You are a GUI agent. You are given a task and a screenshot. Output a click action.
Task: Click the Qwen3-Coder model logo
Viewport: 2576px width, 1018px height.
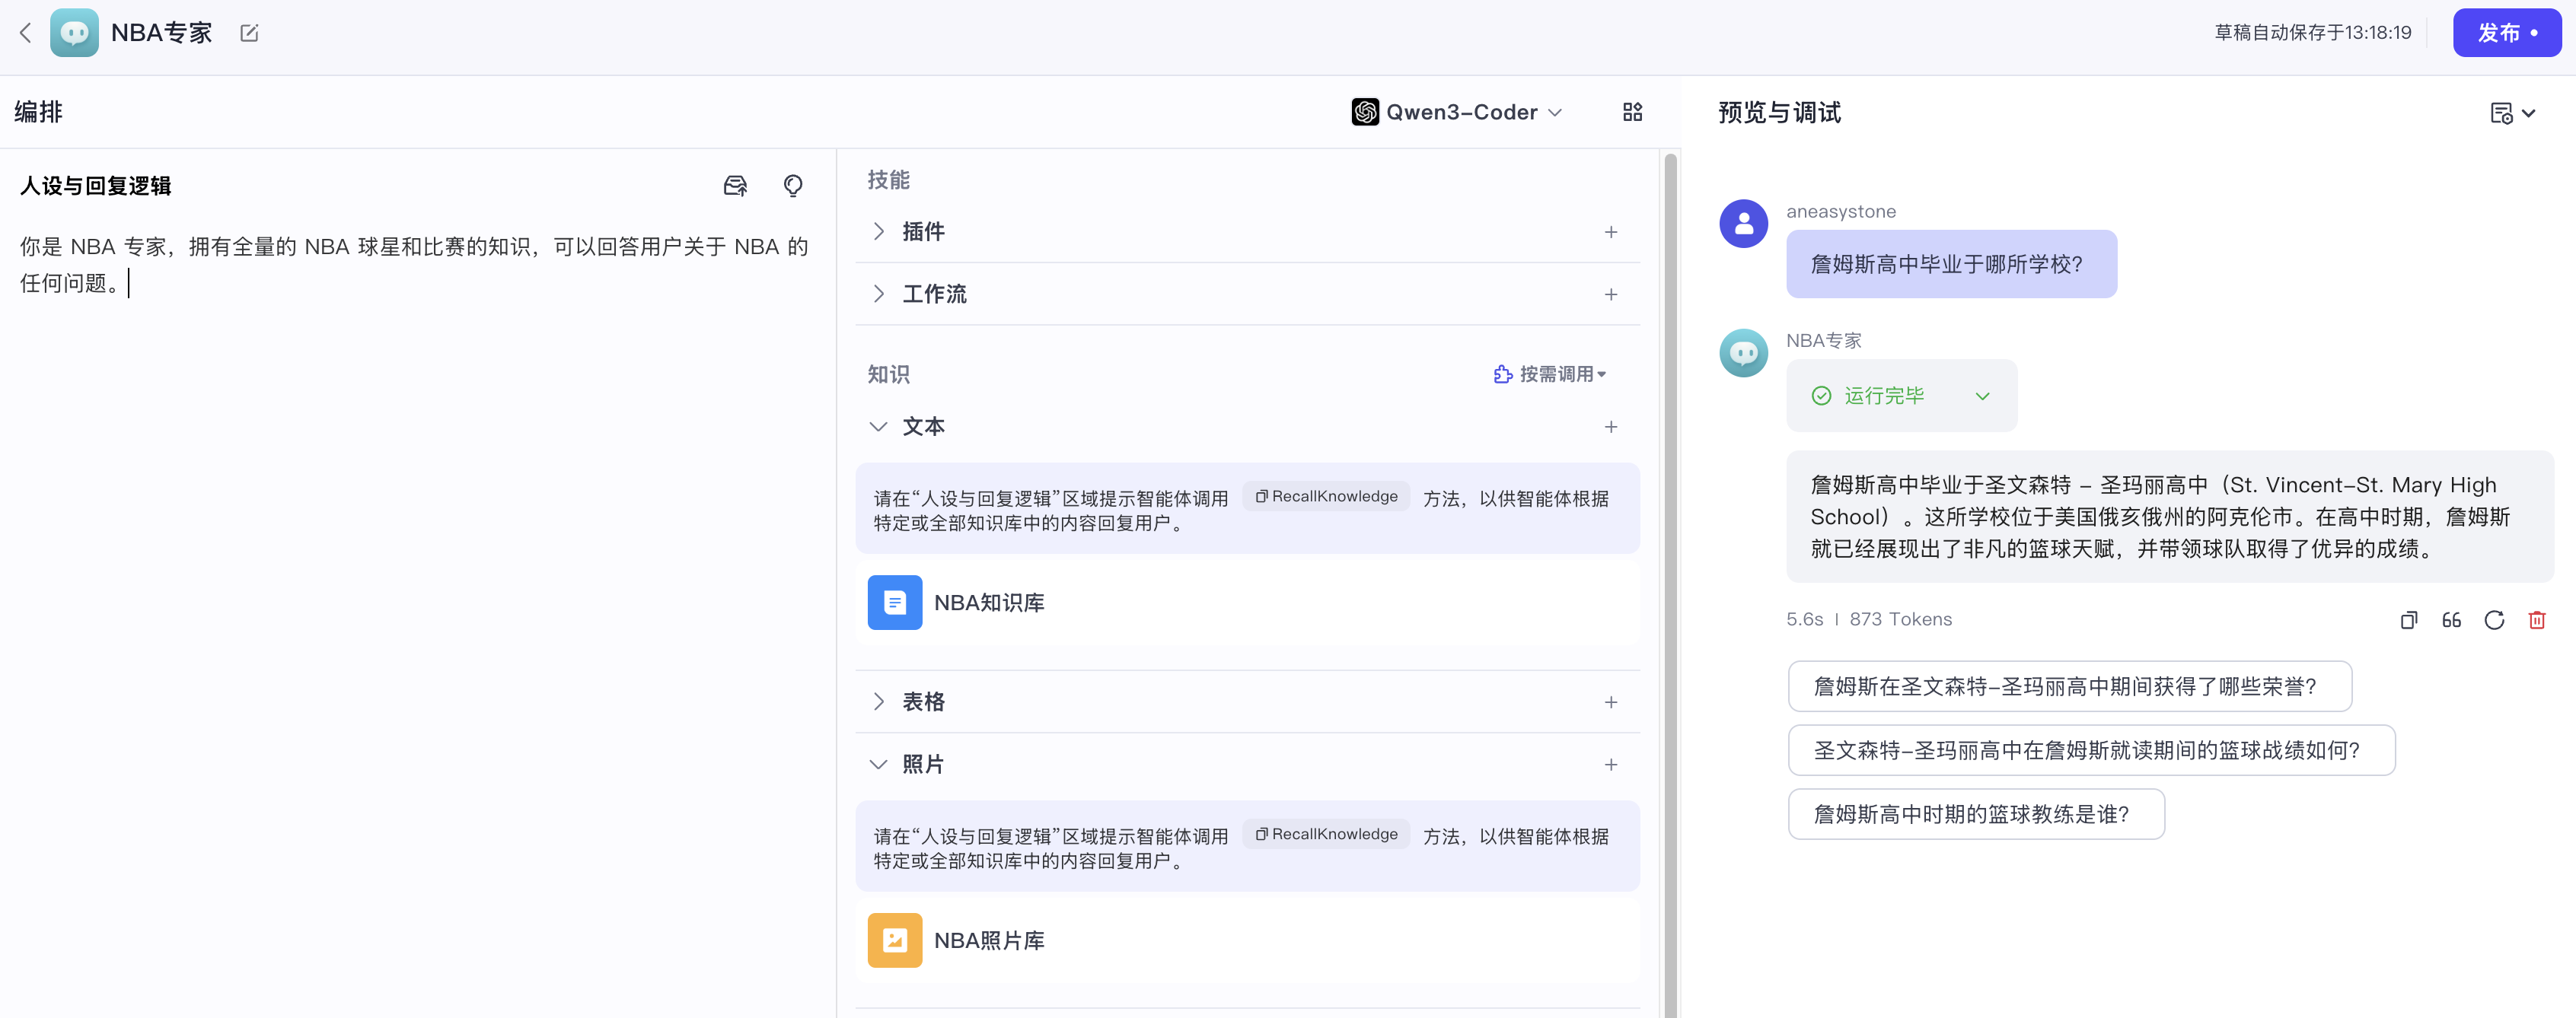(x=1365, y=112)
